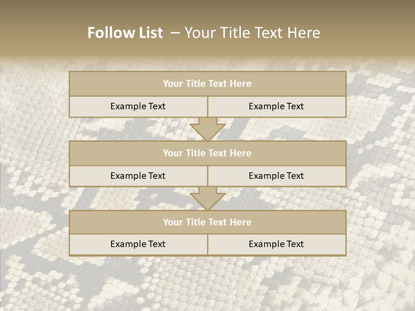
Task: Click right Example Text cell in bottom block
Action: (277, 244)
